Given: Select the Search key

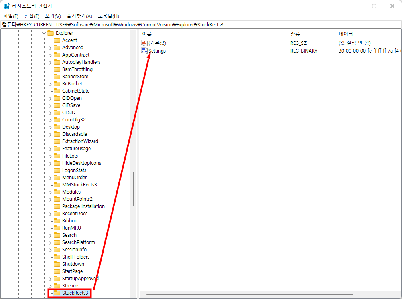Looking at the screenshot, I should [x=69, y=235].
